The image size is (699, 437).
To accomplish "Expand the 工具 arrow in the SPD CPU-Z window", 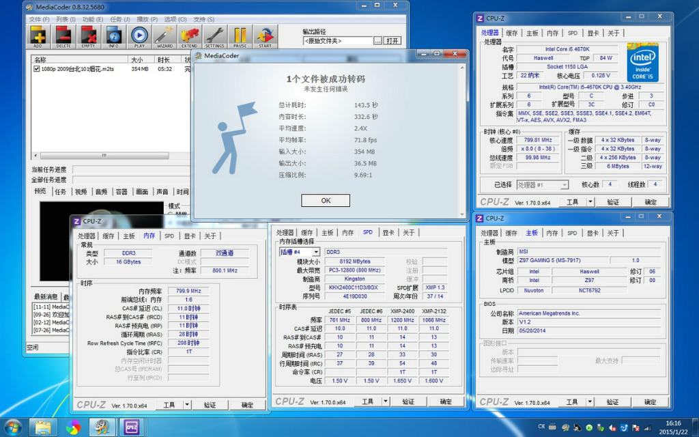I will coord(386,401).
